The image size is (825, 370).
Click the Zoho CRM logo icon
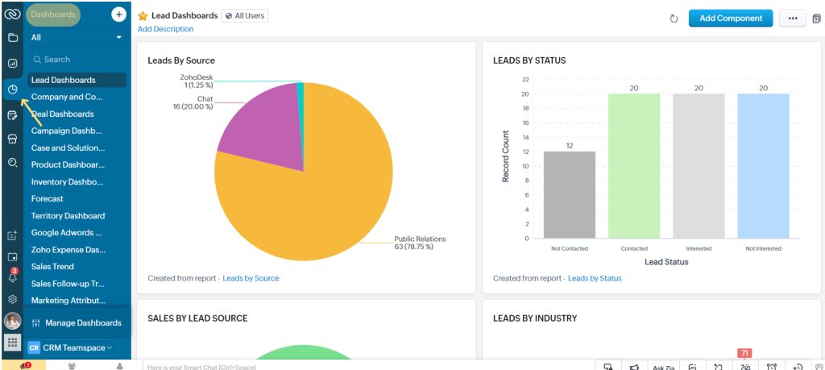11,15
